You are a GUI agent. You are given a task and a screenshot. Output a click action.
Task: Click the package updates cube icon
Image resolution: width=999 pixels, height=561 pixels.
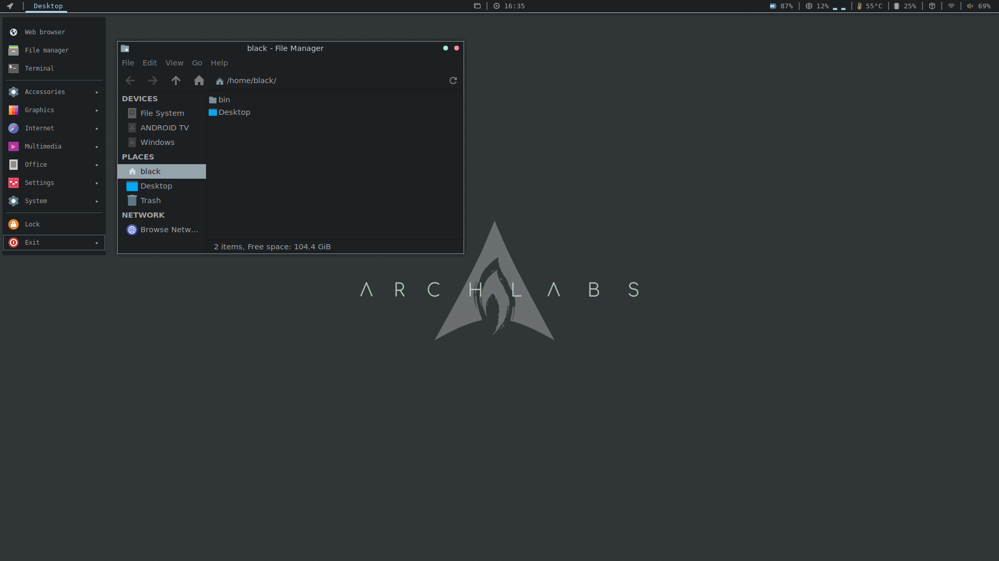[x=932, y=6]
